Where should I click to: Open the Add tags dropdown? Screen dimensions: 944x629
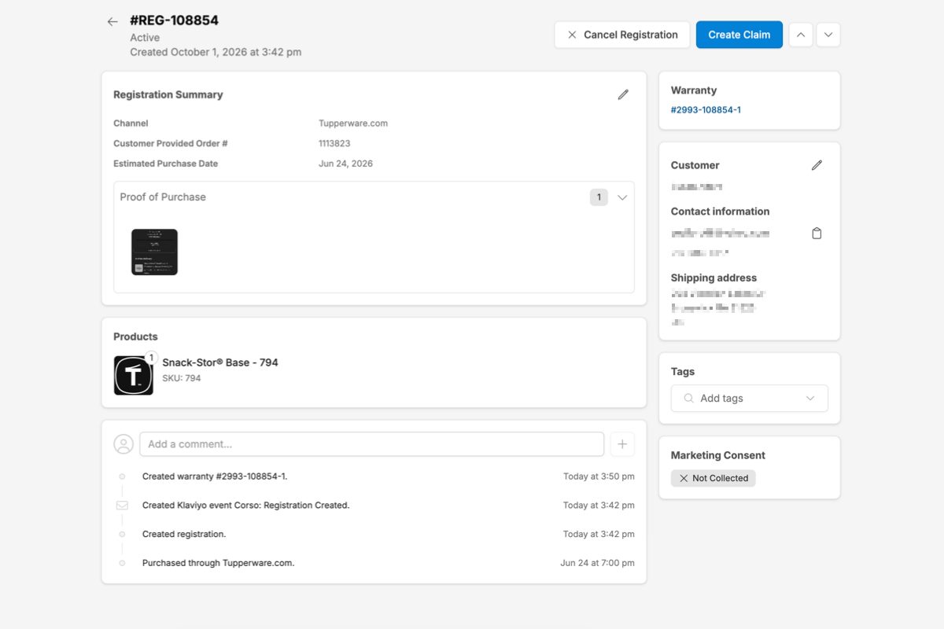point(750,399)
